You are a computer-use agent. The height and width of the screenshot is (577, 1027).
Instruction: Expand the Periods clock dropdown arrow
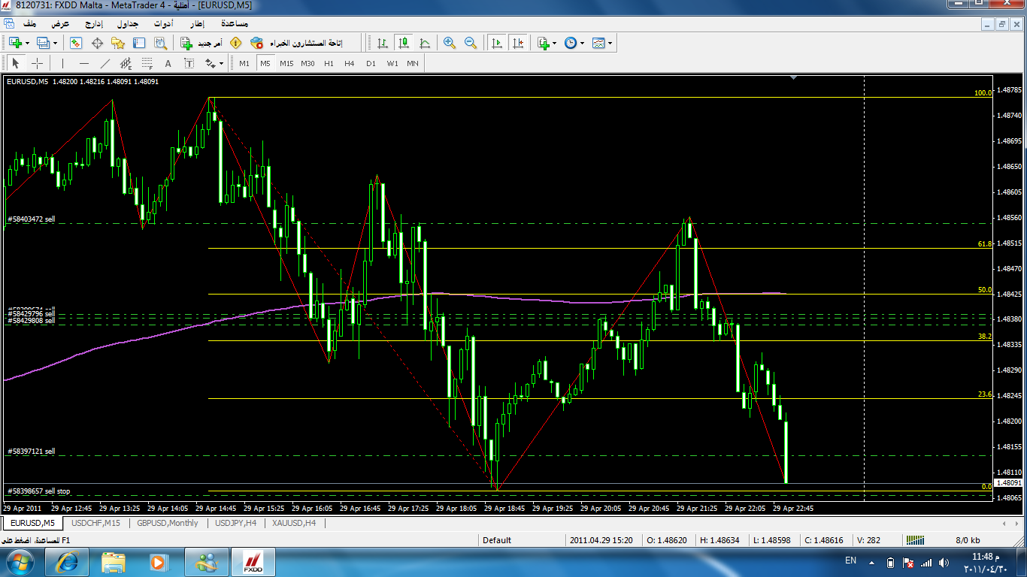pyautogui.click(x=582, y=44)
